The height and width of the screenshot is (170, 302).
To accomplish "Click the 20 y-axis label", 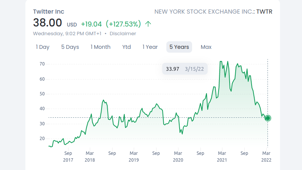I will [x=42, y=139].
